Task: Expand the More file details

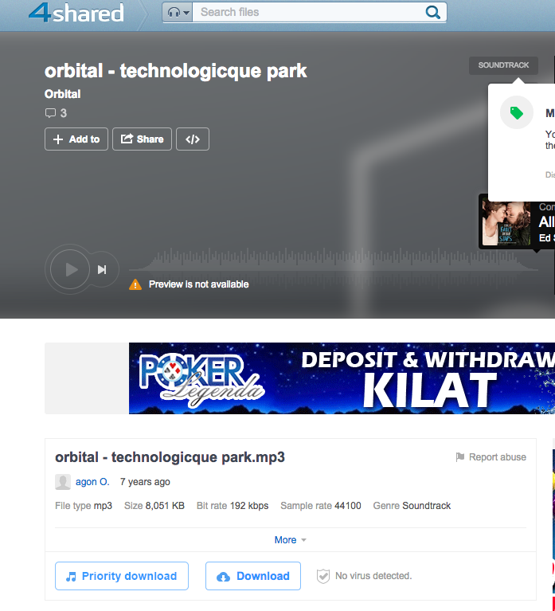Action: [290, 539]
